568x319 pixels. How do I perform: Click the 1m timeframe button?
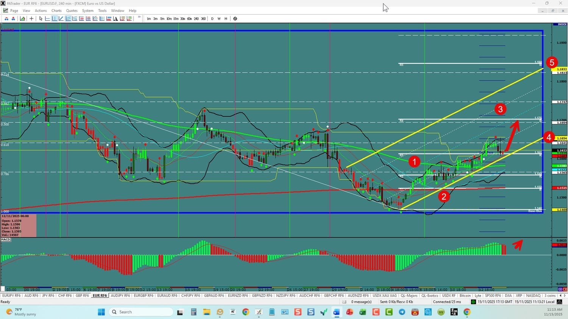click(149, 19)
